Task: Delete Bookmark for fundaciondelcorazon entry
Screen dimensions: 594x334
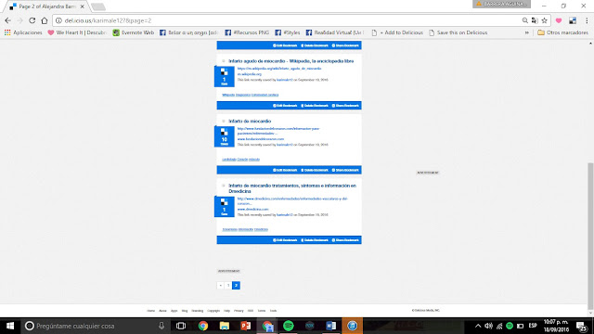Action: coord(315,170)
